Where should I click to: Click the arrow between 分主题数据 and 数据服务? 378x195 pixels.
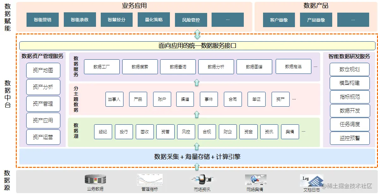(197, 82)
